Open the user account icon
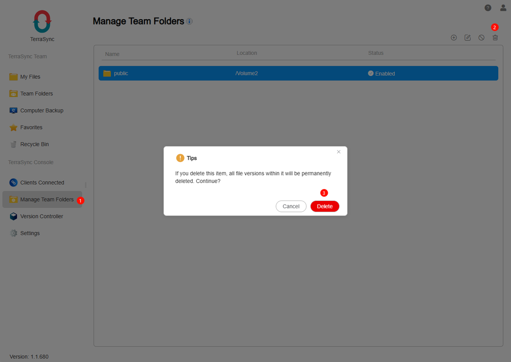Image resolution: width=511 pixels, height=362 pixels. 503,8
